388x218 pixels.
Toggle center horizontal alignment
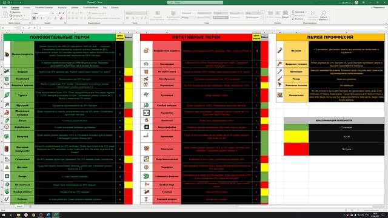[x=73, y=18]
